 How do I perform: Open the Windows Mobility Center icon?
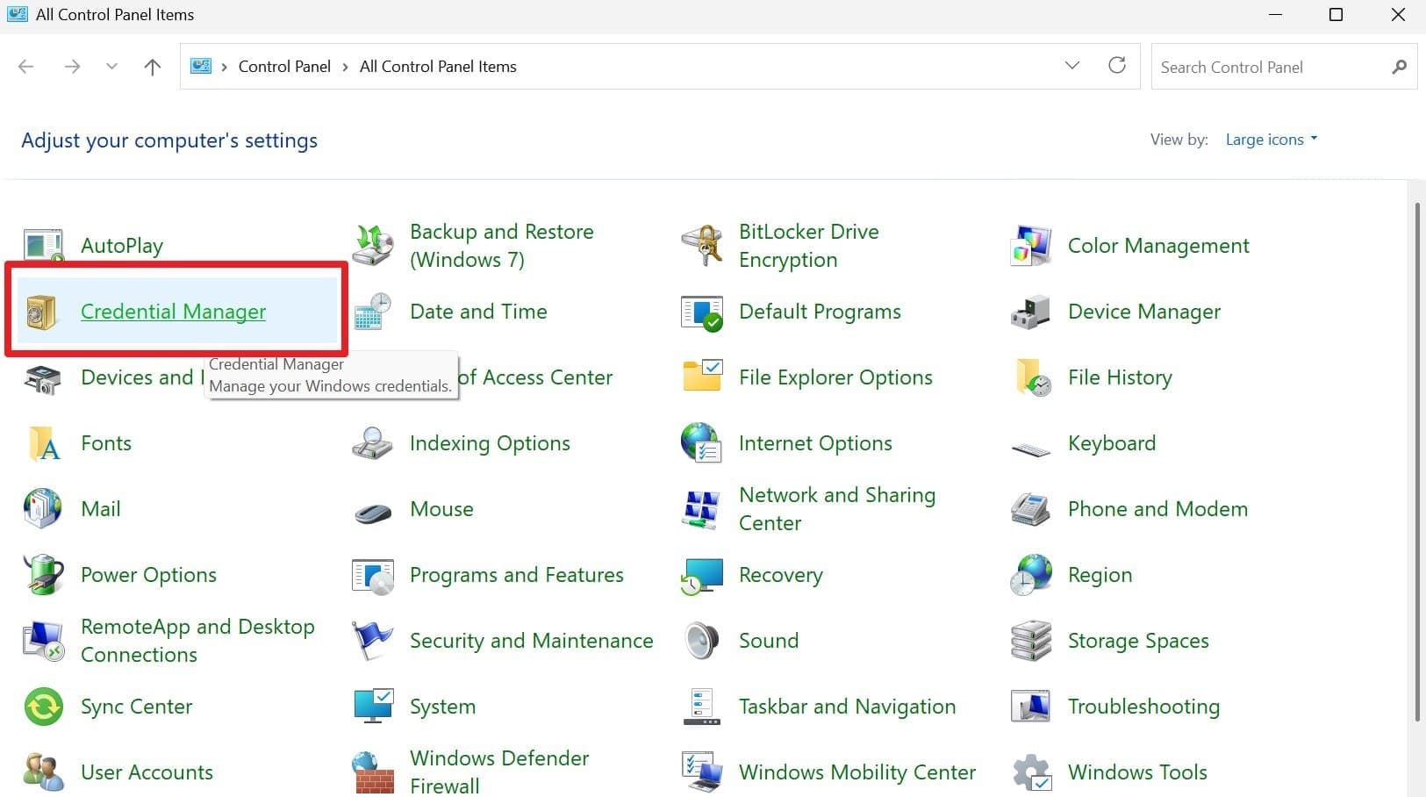pyautogui.click(x=702, y=772)
